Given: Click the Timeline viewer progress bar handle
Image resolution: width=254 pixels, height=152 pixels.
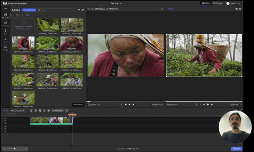Looking at the screenshot, I should [241, 102].
